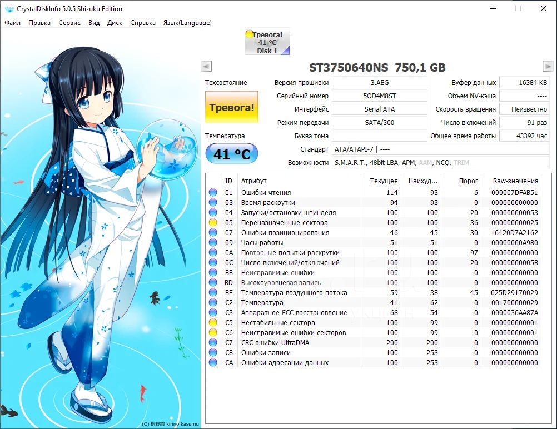Image resolution: width=557 pixels, height=429 pixels.
Task: Click status icon for 01 Ошибки чтения
Action: (213, 192)
